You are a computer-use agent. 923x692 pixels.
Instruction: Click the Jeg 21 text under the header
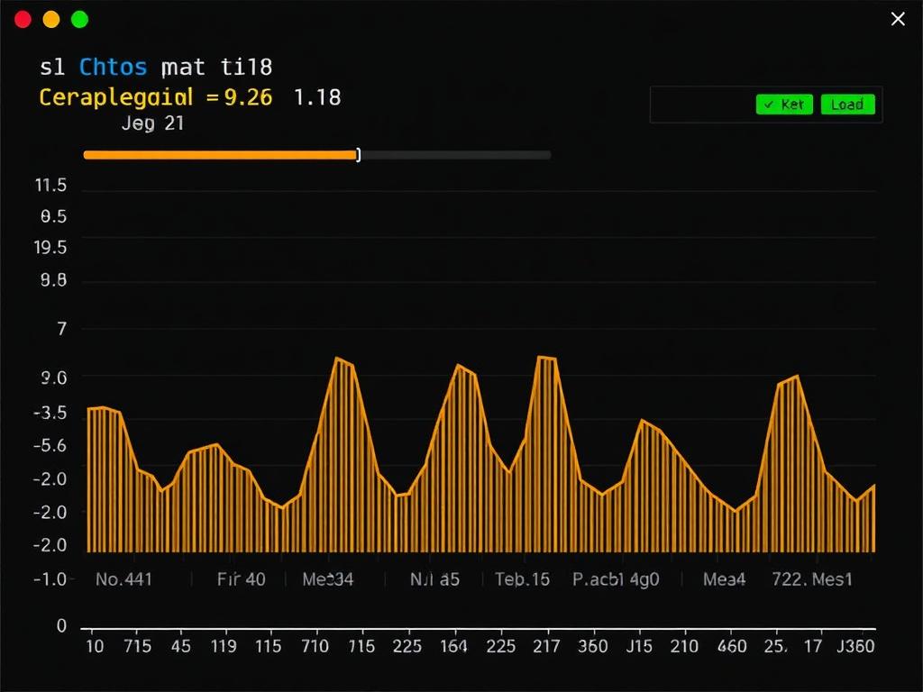click(x=152, y=123)
